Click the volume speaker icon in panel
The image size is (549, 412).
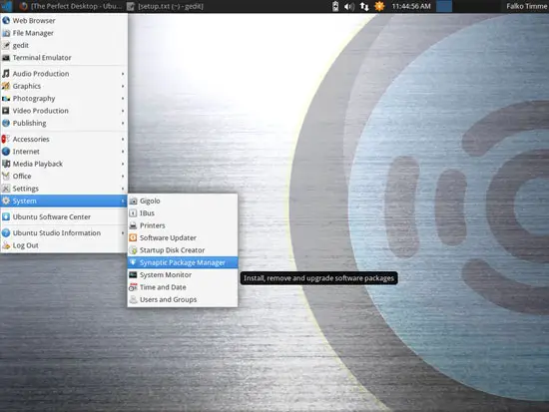(349, 6)
